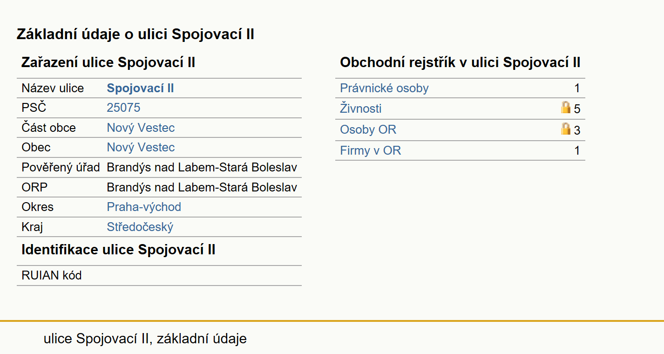The height and width of the screenshot is (354, 664).
Task: Open the Osoby OR link
Action: click(x=368, y=129)
